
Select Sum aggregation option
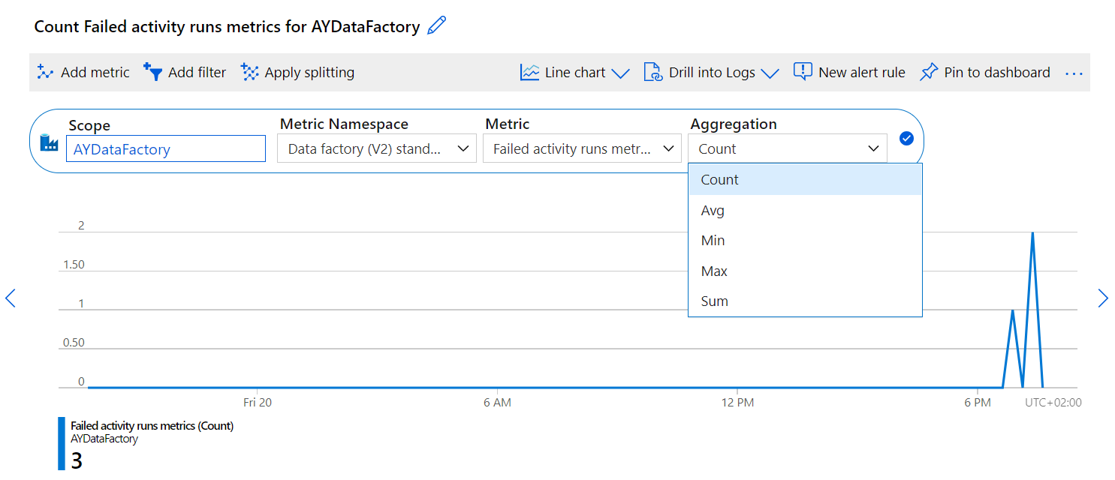[x=714, y=301]
